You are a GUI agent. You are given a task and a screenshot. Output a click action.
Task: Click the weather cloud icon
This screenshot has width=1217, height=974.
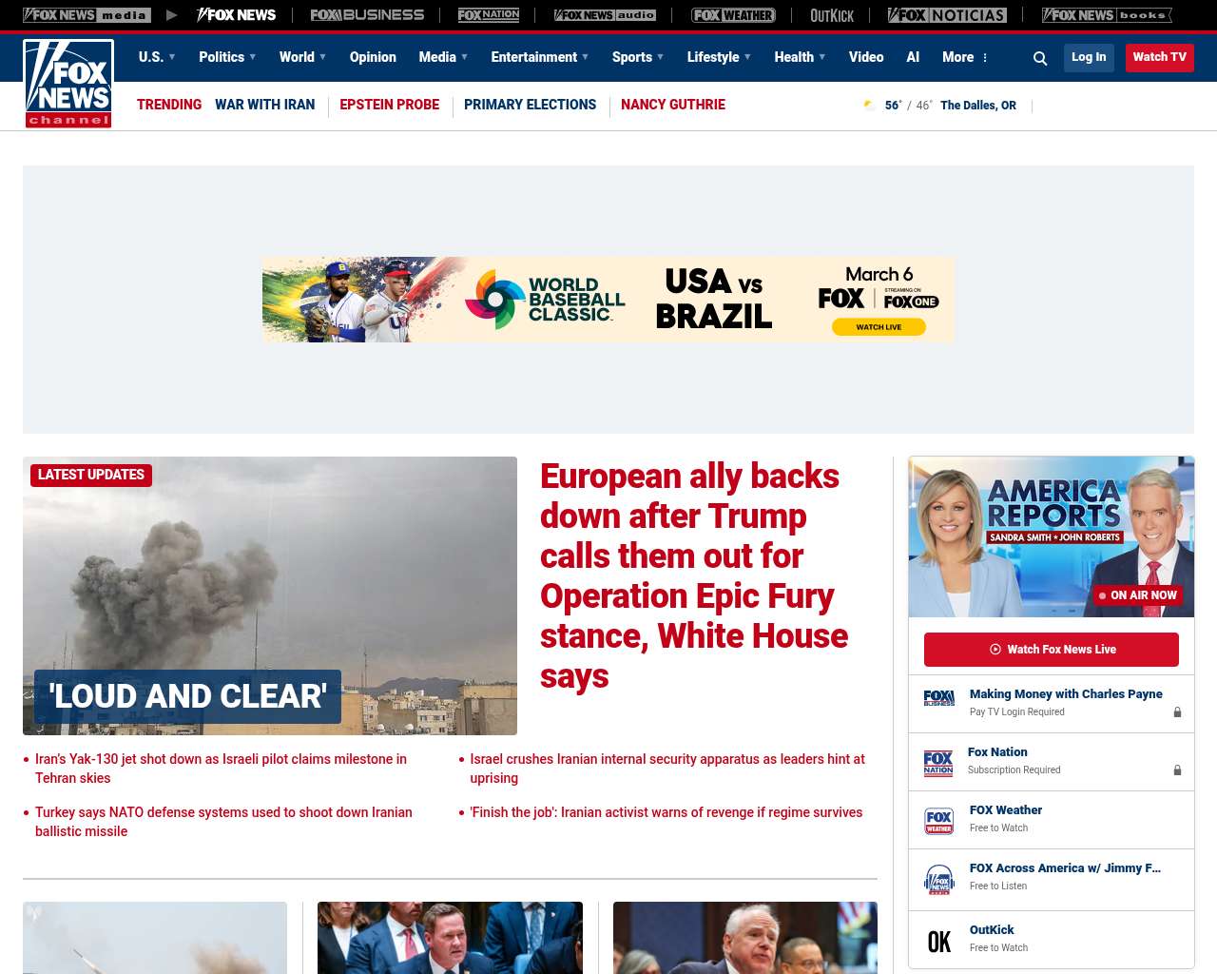pyautogui.click(x=869, y=105)
